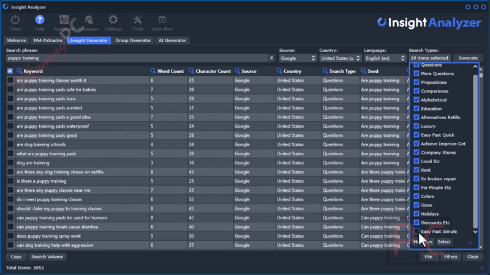Click the Close power icon
Viewport: 490px width, 275px height.
click(x=15, y=20)
